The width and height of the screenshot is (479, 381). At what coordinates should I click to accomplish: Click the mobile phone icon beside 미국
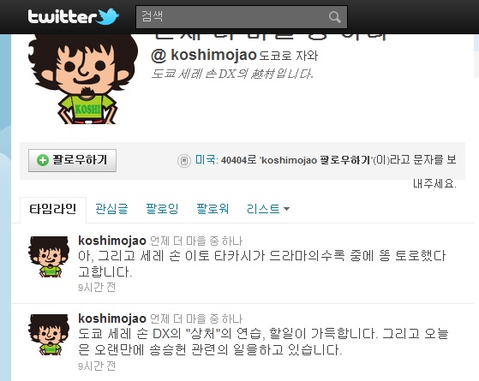click(184, 160)
